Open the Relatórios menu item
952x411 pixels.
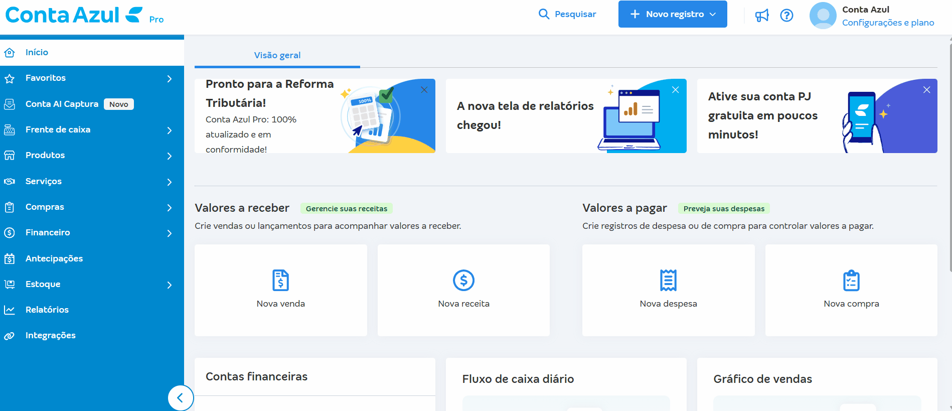92,310
